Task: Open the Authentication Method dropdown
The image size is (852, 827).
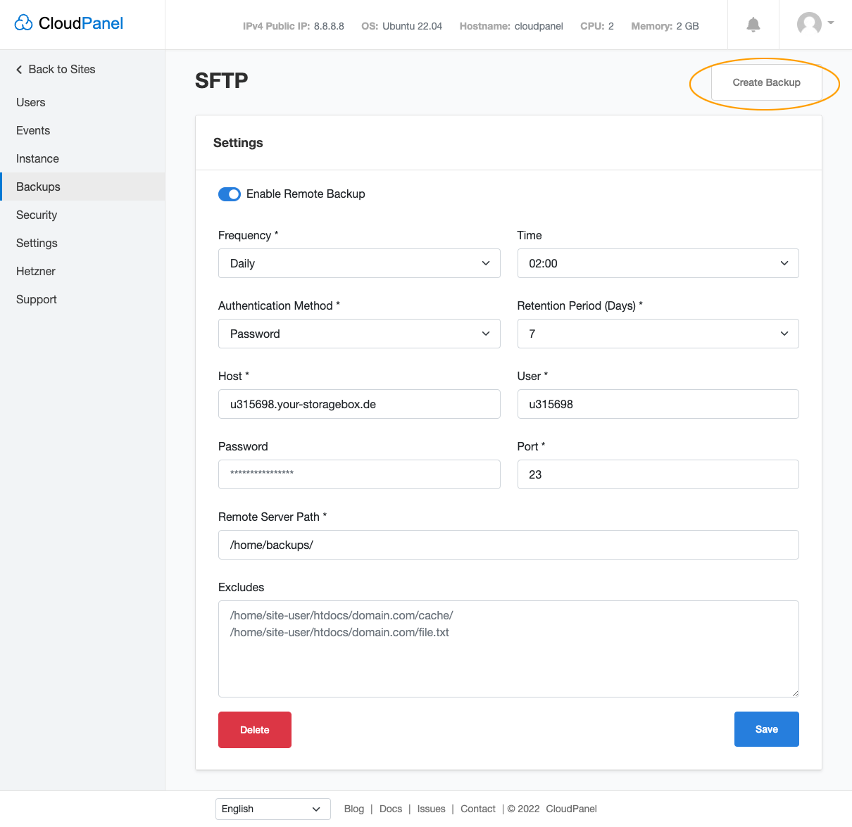Action: [359, 333]
